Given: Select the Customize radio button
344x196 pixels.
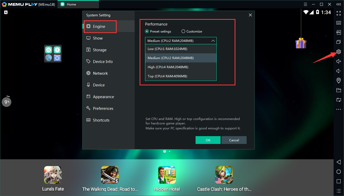Looking at the screenshot, I should 183,31.
